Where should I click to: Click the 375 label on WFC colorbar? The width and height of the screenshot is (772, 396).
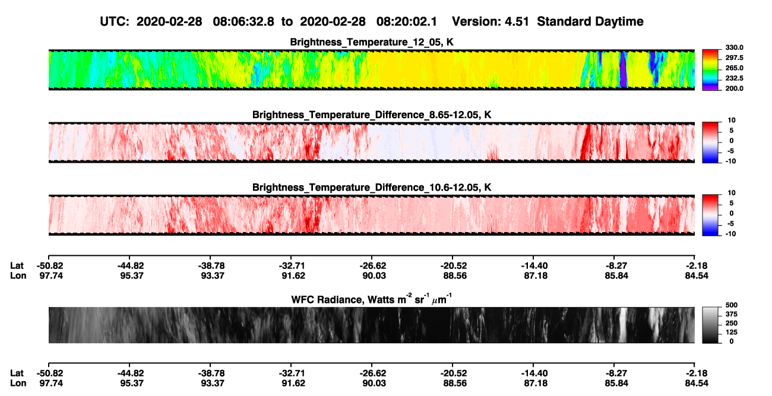coord(731,315)
